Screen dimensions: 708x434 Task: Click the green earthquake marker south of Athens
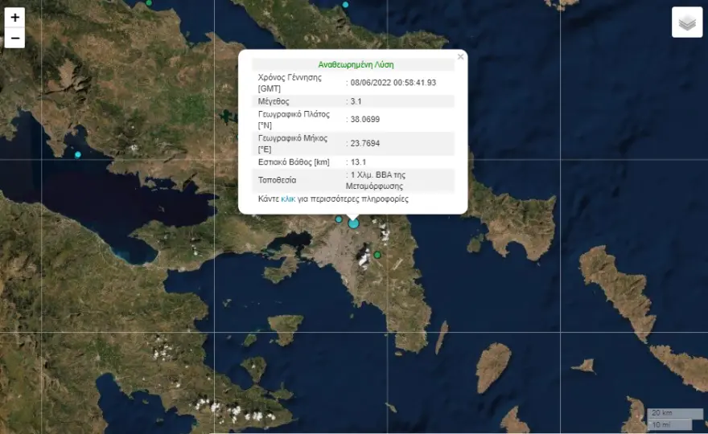click(377, 255)
